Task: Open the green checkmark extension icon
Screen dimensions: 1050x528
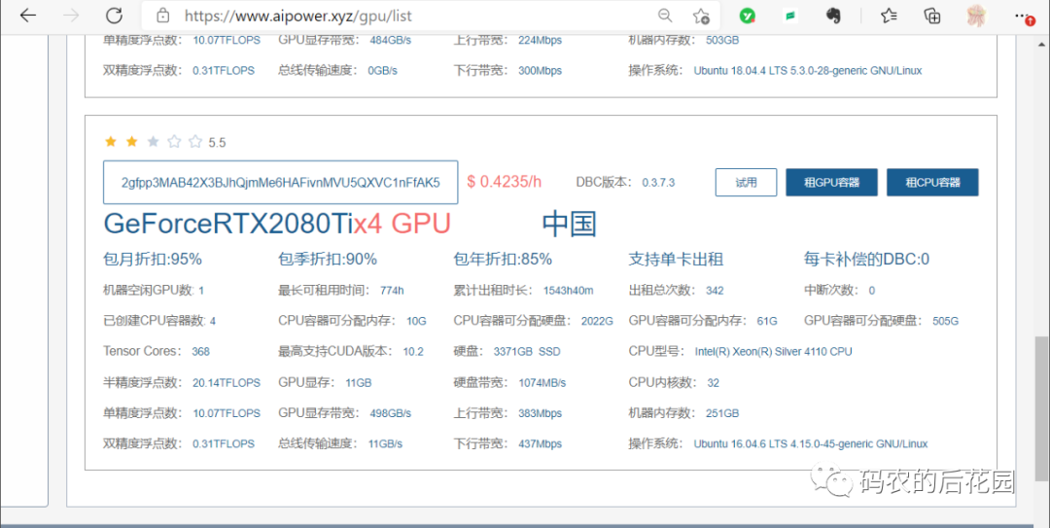Action: (x=748, y=16)
